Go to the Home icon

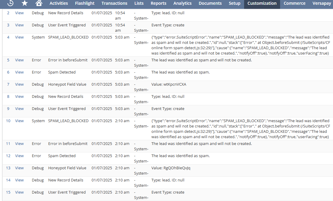click(39, 3)
